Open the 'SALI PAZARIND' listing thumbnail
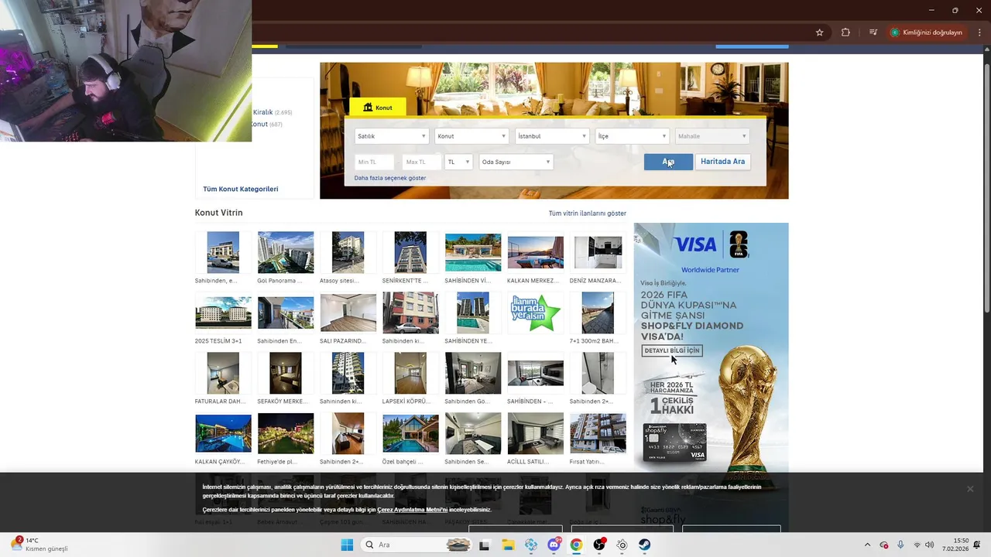Image resolution: width=991 pixels, height=557 pixels. pyautogui.click(x=348, y=313)
